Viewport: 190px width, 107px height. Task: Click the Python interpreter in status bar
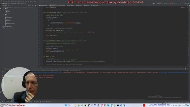coord(180,103)
